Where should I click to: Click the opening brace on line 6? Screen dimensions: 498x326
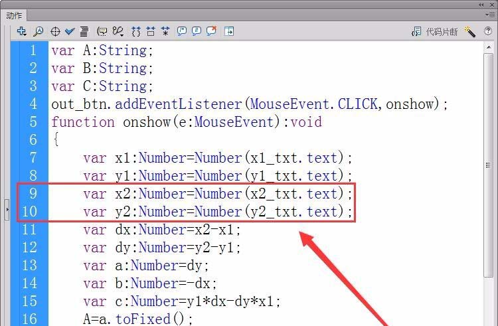pos(56,139)
